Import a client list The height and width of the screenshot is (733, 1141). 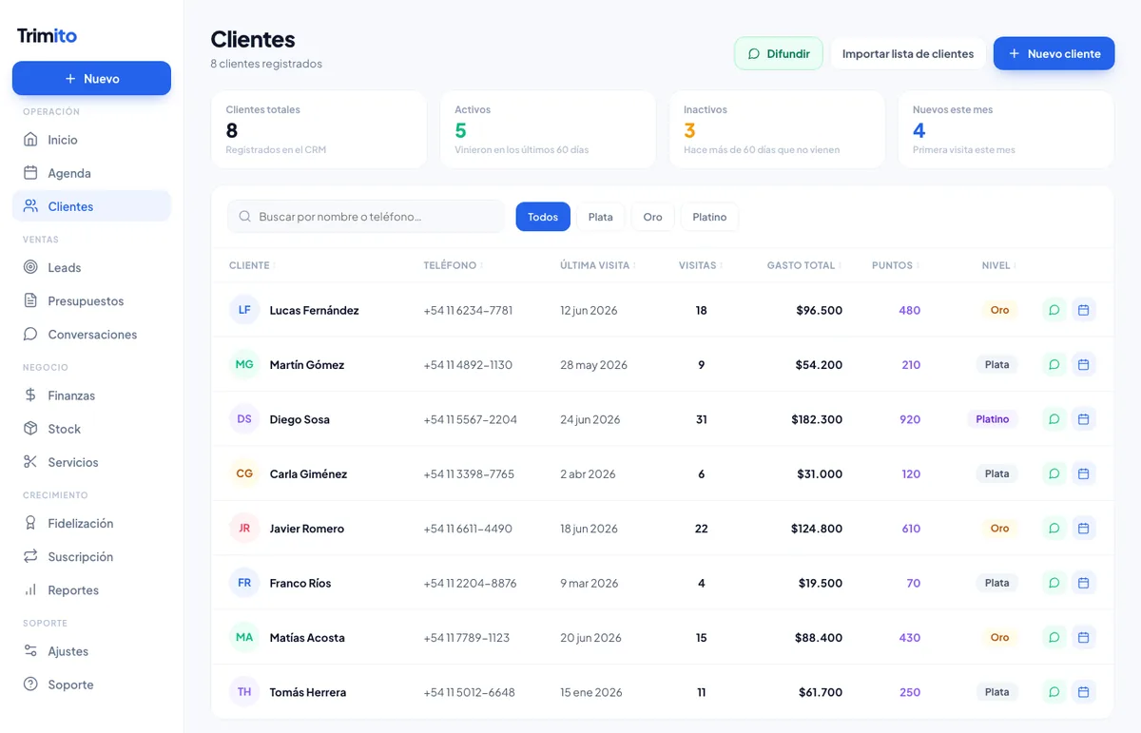(908, 54)
